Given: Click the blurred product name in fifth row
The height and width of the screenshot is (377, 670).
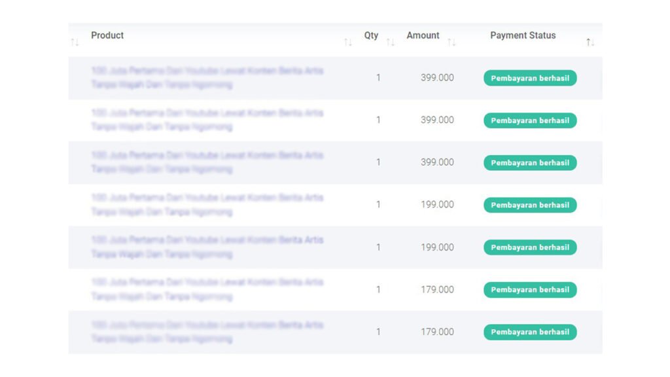Looking at the screenshot, I should pos(207,247).
